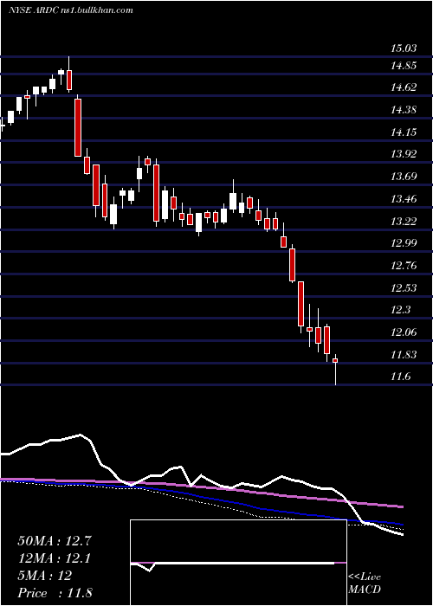The width and height of the screenshot is (433, 606).
Task: Click the 5MA : 12 reading
Action: point(44,576)
